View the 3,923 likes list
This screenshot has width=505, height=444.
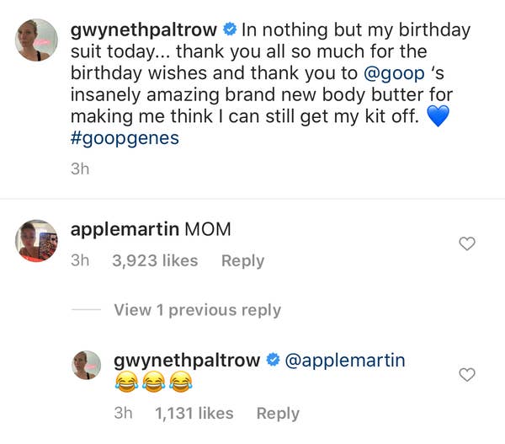pos(155,261)
